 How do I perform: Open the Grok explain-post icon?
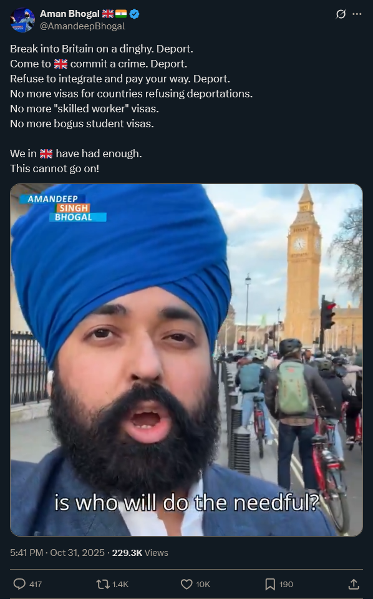(x=341, y=14)
